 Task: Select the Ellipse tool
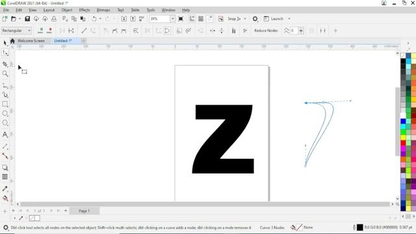tap(5, 113)
